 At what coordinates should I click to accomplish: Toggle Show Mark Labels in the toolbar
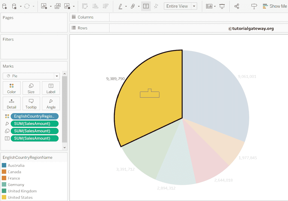click(146, 6)
